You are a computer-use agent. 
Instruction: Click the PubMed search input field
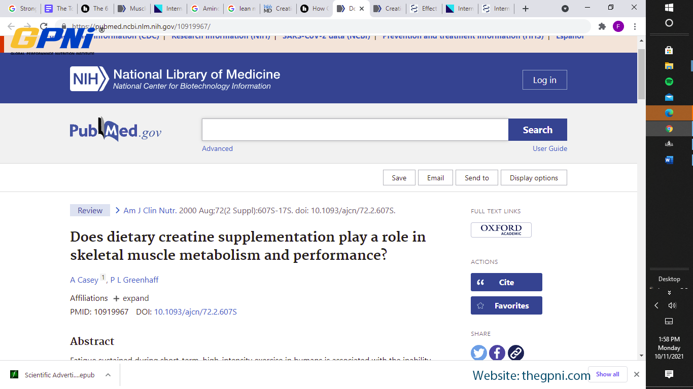[355, 130]
